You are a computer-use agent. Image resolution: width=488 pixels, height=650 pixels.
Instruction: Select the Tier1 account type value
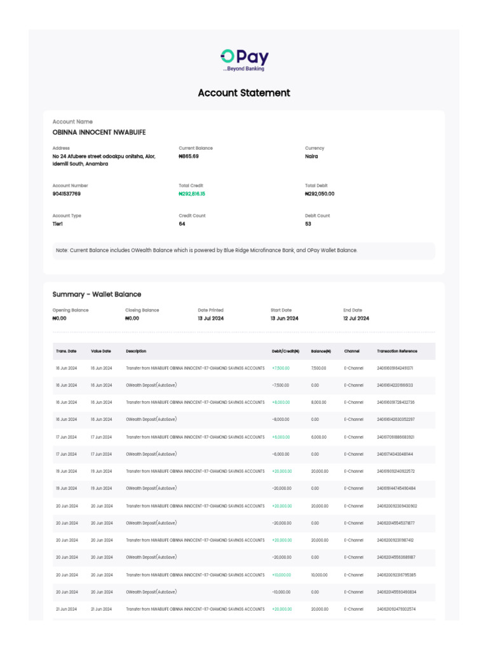point(58,224)
